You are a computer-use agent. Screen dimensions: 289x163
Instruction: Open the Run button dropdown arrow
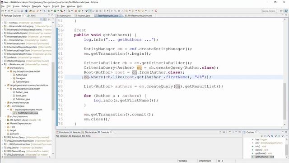pyautogui.click(x=58, y=11)
